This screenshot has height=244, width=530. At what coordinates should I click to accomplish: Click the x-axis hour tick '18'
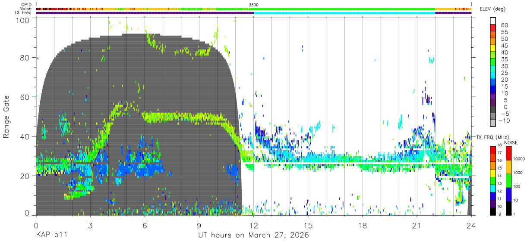pyautogui.click(x=363, y=225)
